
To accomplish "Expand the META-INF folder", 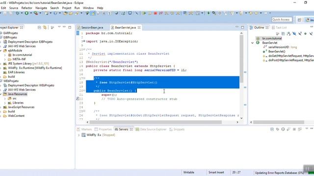I will [5, 59].
